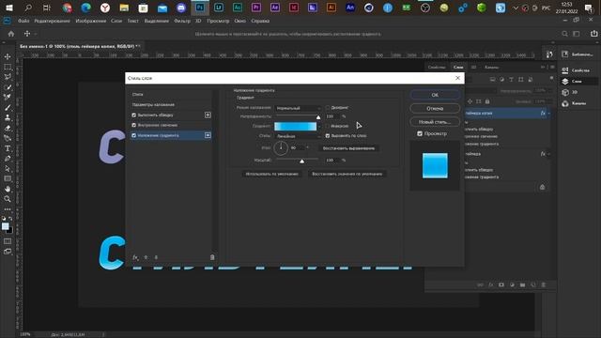Open the workspace switcher icon
Image resolution: width=601 pixels, height=338 pixels.
tap(576, 34)
